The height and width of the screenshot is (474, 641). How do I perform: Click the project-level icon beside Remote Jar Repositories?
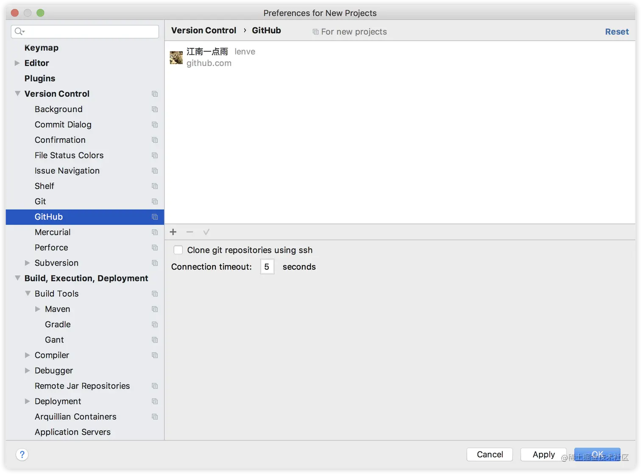[155, 386]
